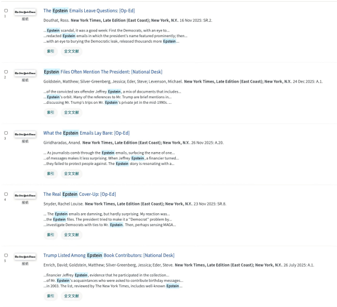
Task: Open 全文文獻 for the Trump book contributors article
Action: (71, 296)
